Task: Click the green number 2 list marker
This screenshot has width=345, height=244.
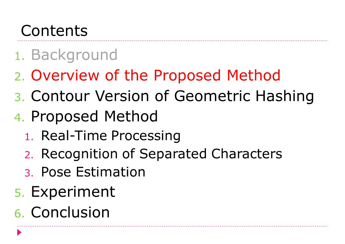Action: click(20, 77)
